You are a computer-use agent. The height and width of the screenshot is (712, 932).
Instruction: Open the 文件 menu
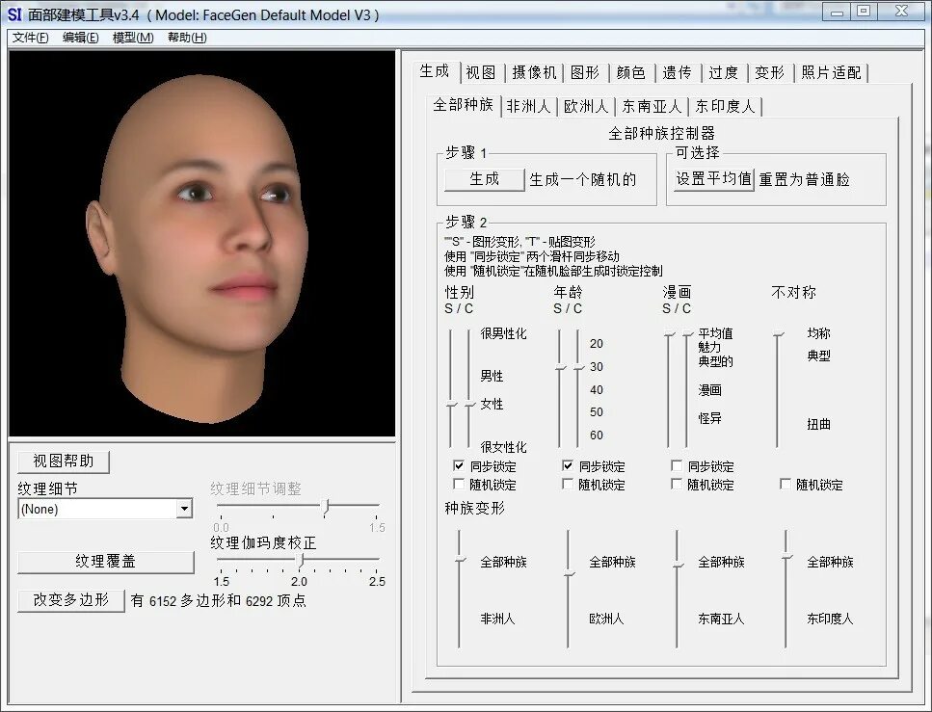tap(28, 37)
